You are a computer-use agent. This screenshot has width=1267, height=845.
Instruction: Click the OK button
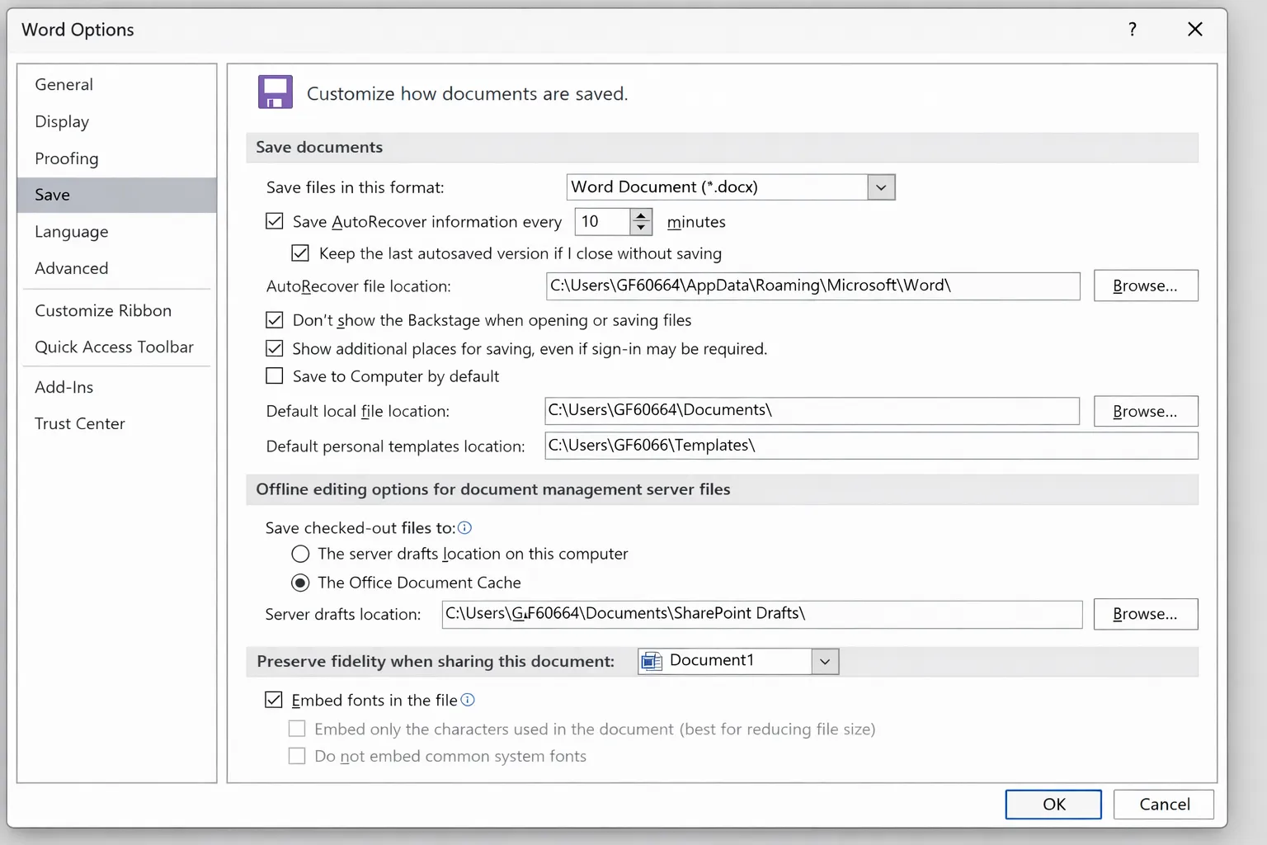(x=1053, y=804)
